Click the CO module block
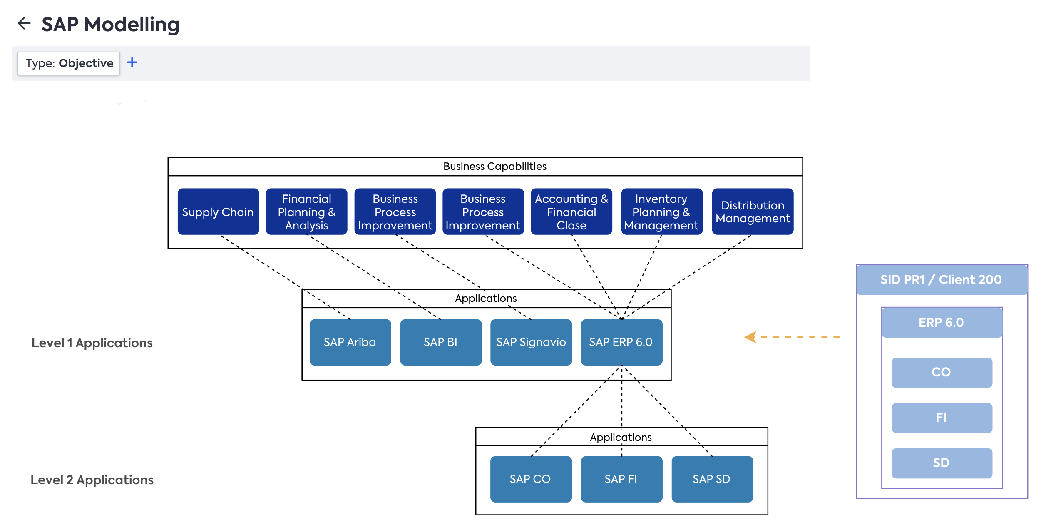The height and width of the screenshot is (530, 1051). (942, 372)
